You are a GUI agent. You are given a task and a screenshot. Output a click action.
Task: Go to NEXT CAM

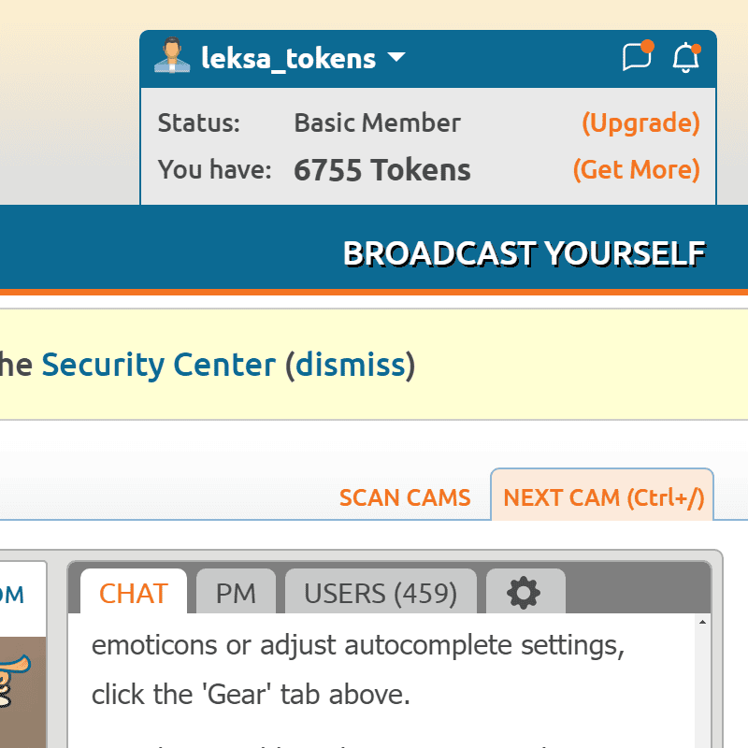[603, 497]
